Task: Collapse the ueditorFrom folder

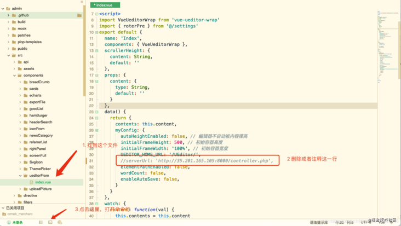Action: 20,176
